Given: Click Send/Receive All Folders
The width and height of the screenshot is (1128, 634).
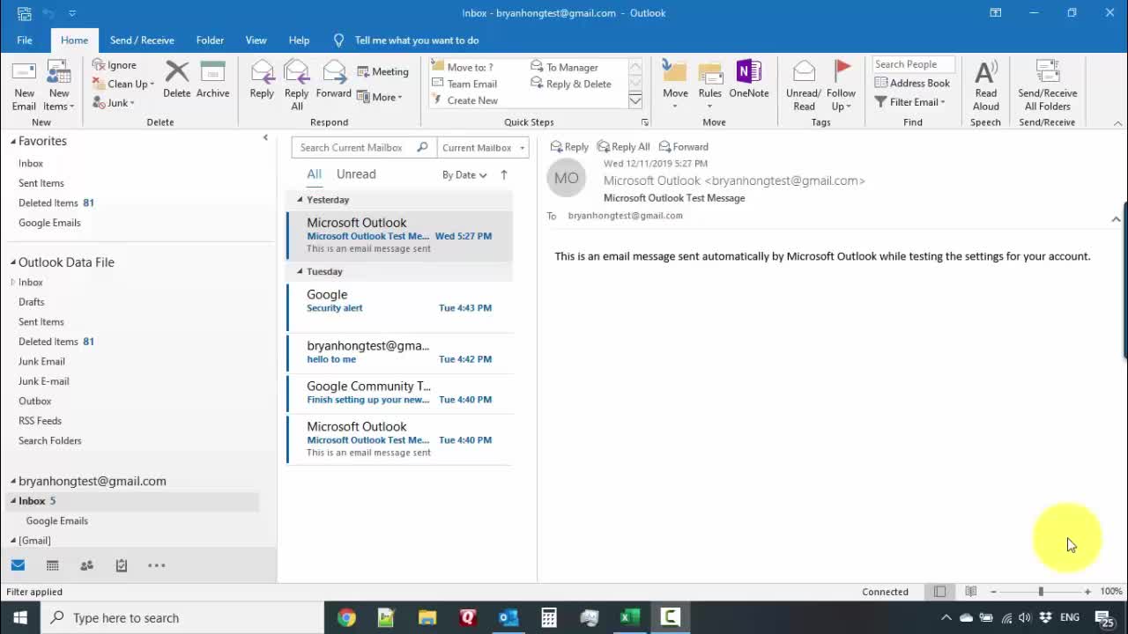Looking at the screenshot, I should point(1047,85).
